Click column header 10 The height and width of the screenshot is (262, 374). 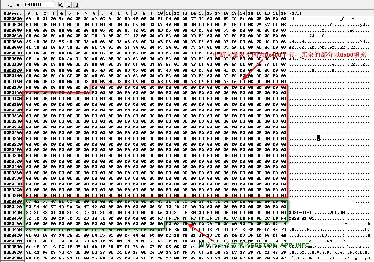click(160, 13)
